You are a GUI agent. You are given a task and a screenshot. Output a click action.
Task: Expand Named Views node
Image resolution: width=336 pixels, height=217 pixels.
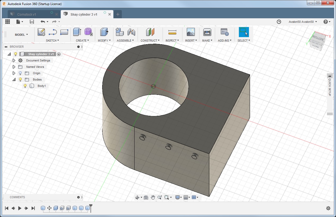point(14,67)
